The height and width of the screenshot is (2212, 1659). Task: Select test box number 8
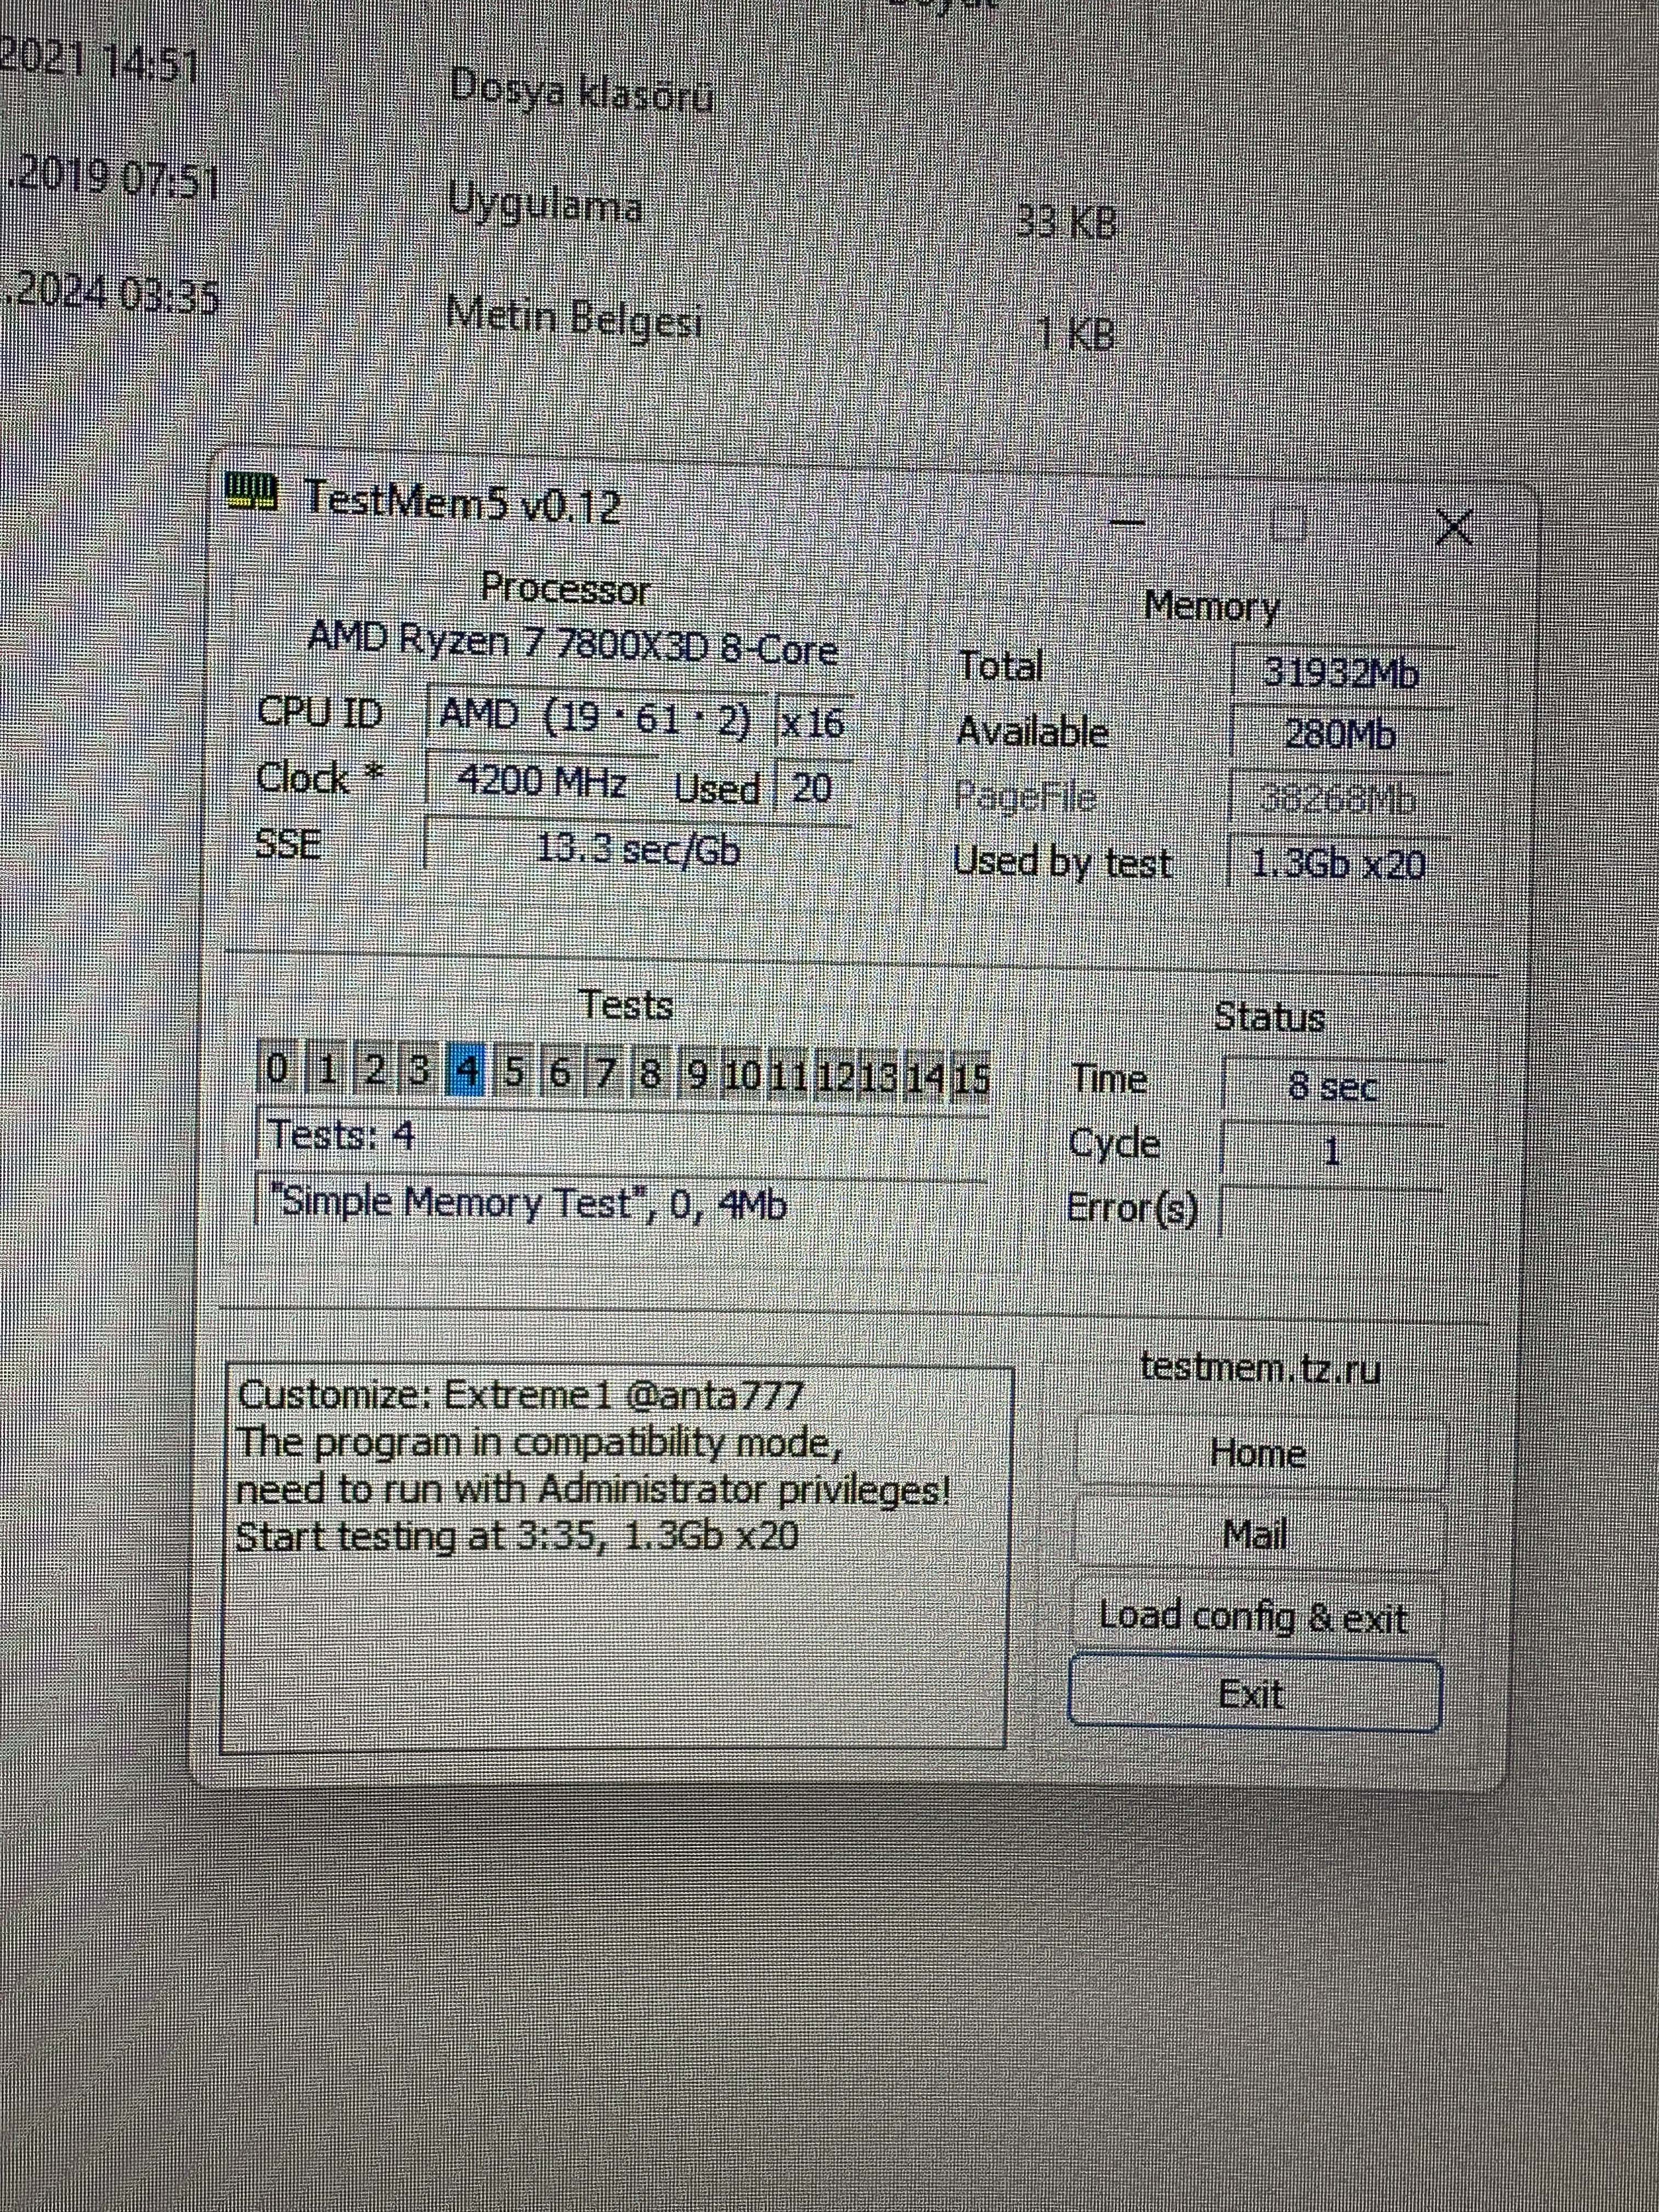pos(650,1073)
